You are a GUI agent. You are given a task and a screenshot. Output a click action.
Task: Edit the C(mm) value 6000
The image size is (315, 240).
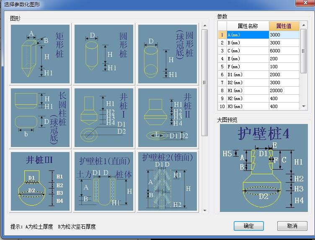[284, 51]
